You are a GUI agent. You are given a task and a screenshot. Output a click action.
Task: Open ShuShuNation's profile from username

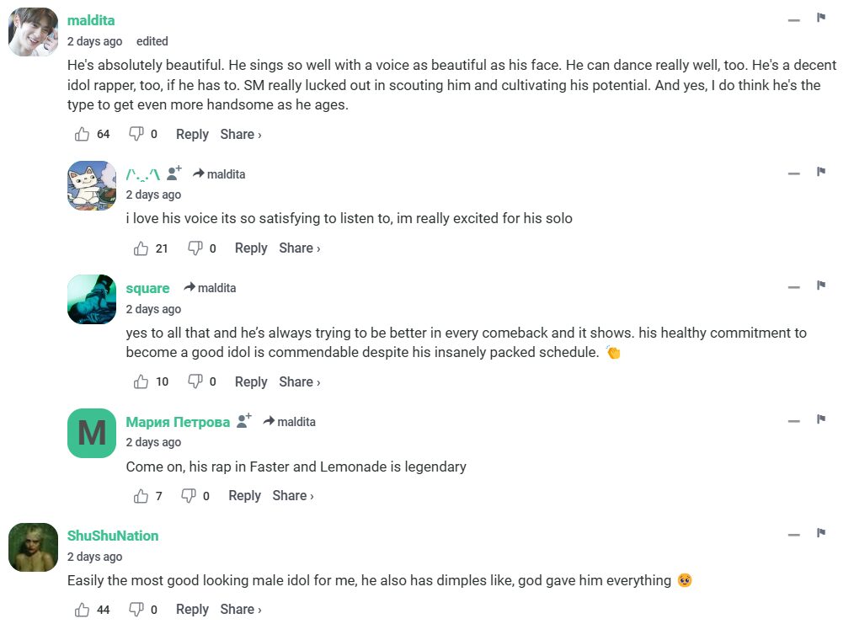113,536
